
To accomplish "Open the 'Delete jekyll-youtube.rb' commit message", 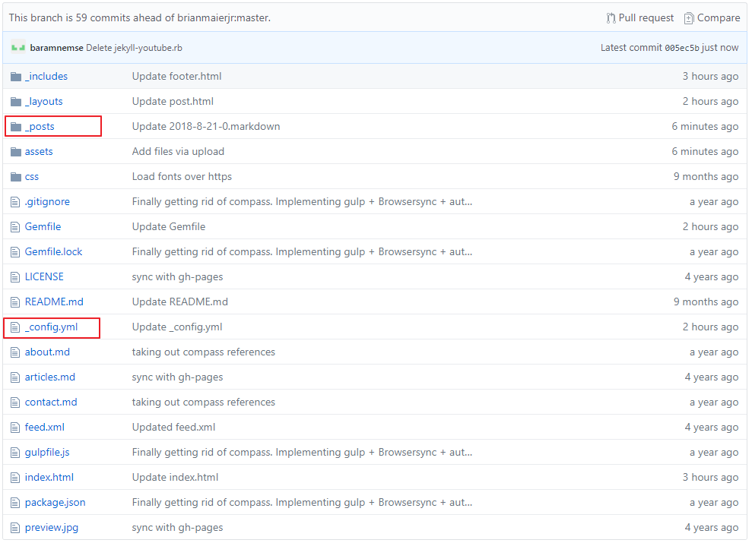I will [134, 48].
